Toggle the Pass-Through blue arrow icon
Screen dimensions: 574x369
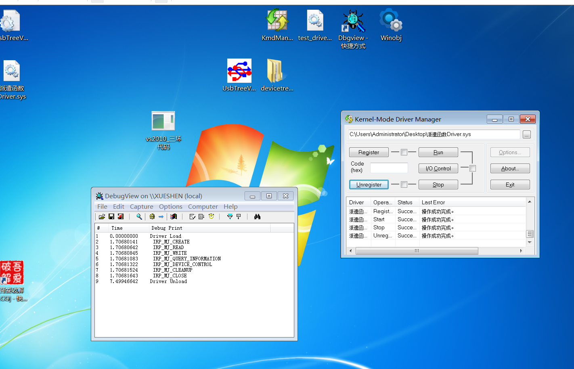click(161, 217)
